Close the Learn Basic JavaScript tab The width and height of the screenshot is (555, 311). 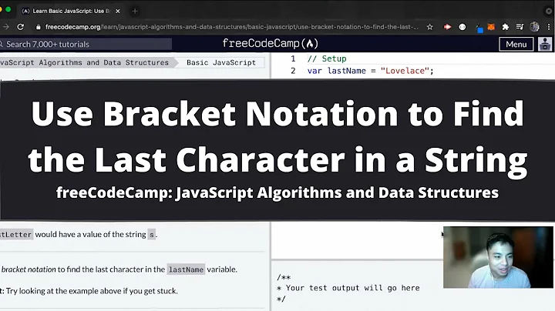click(x=117, y=12)
